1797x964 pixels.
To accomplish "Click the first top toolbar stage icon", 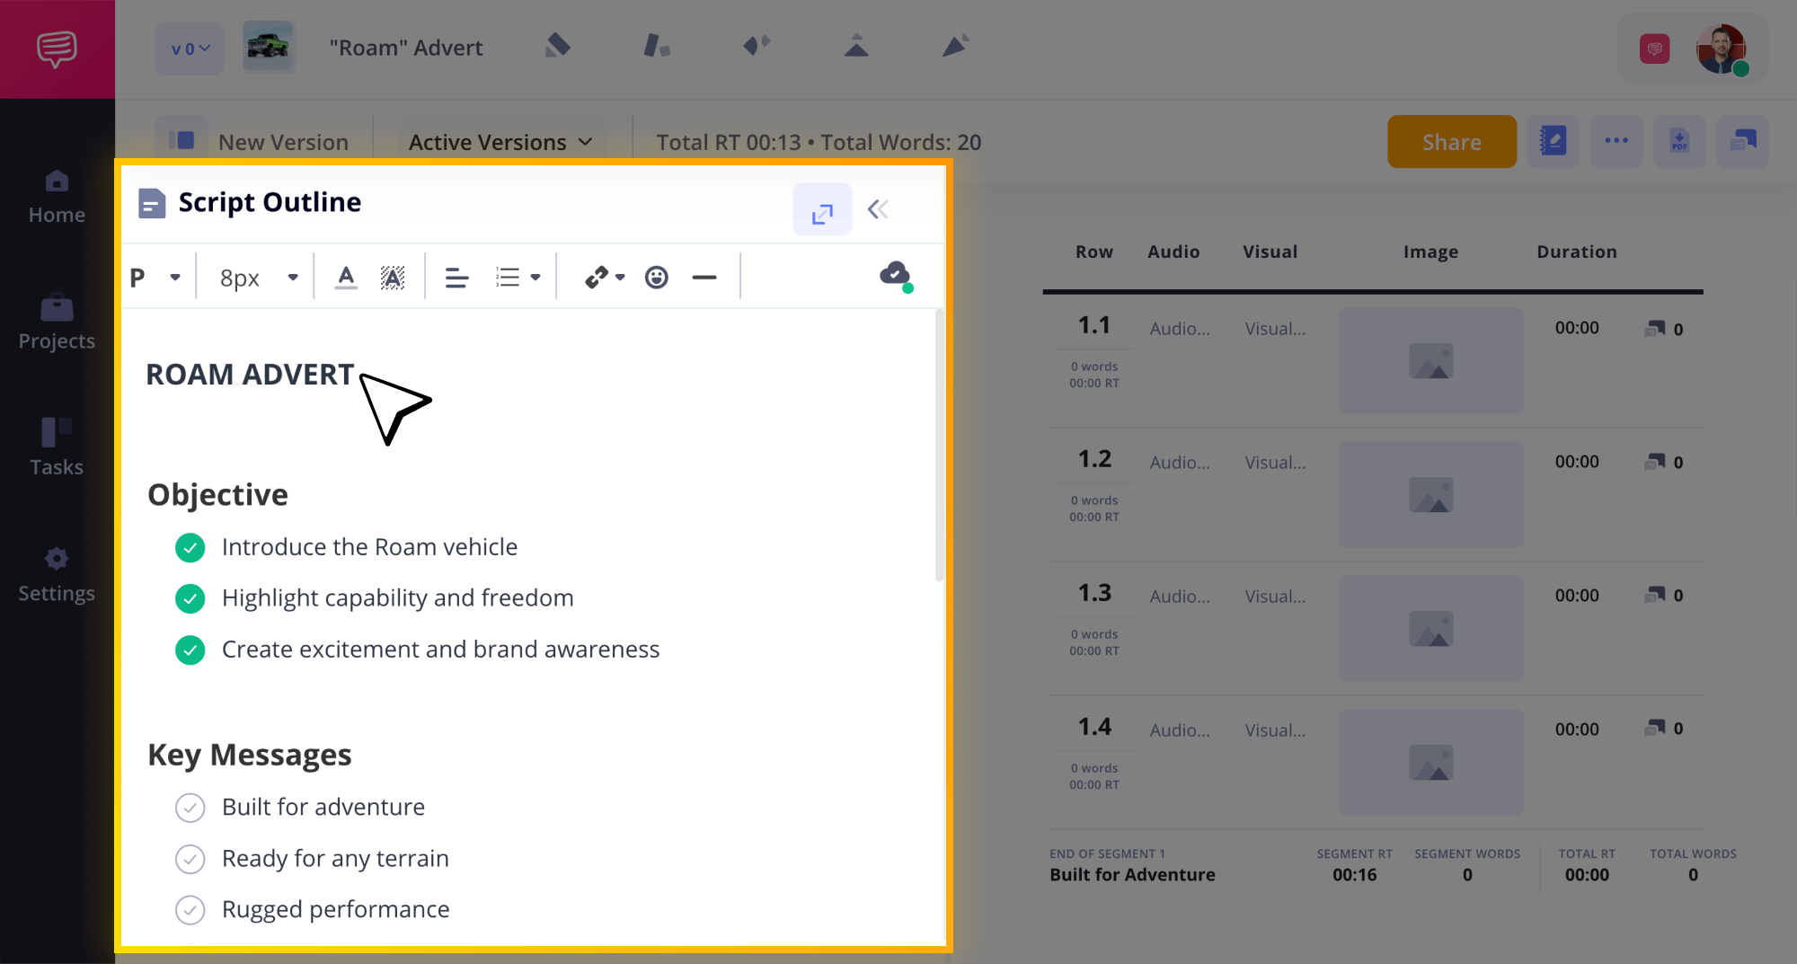I will coord(558,45).
